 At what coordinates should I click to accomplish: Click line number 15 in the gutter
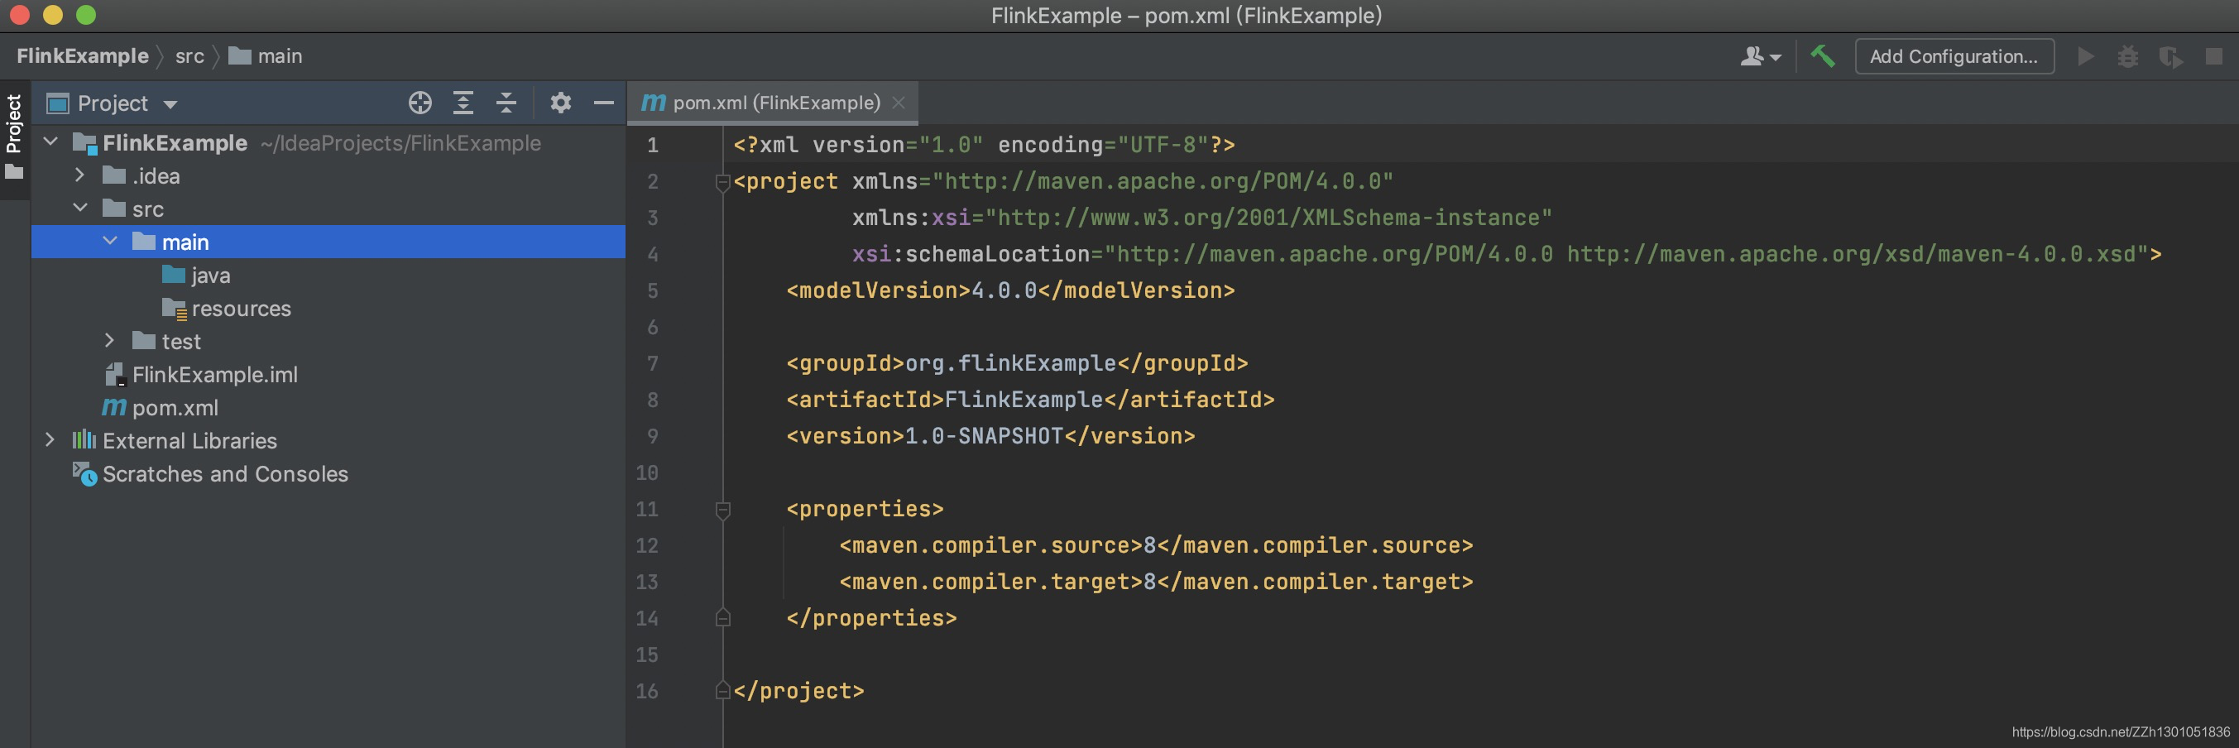coord(647,654)
